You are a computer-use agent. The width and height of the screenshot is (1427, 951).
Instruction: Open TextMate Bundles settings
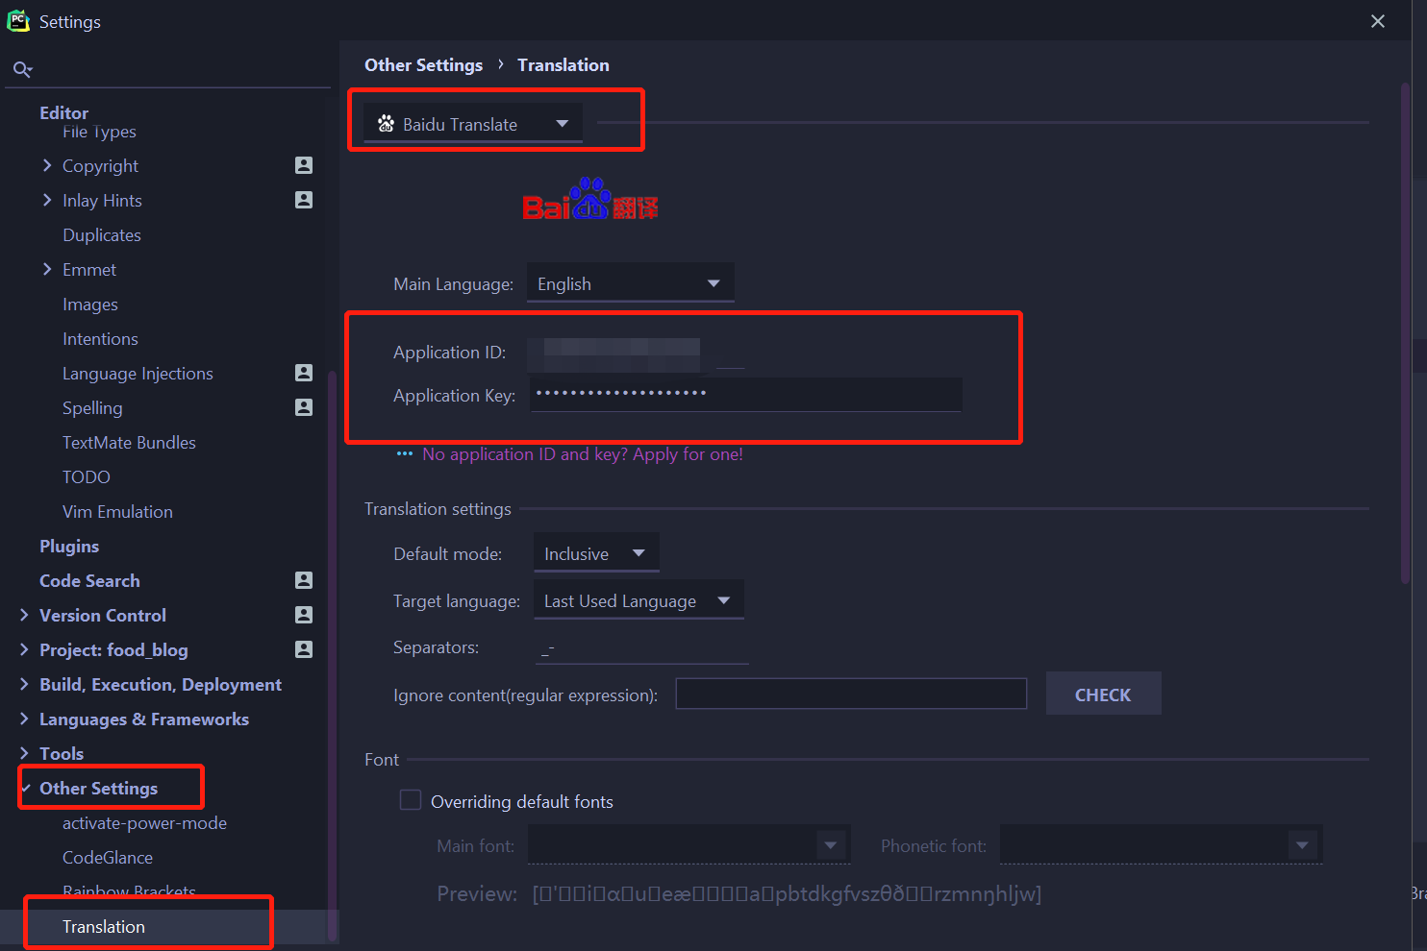(129, 442)
